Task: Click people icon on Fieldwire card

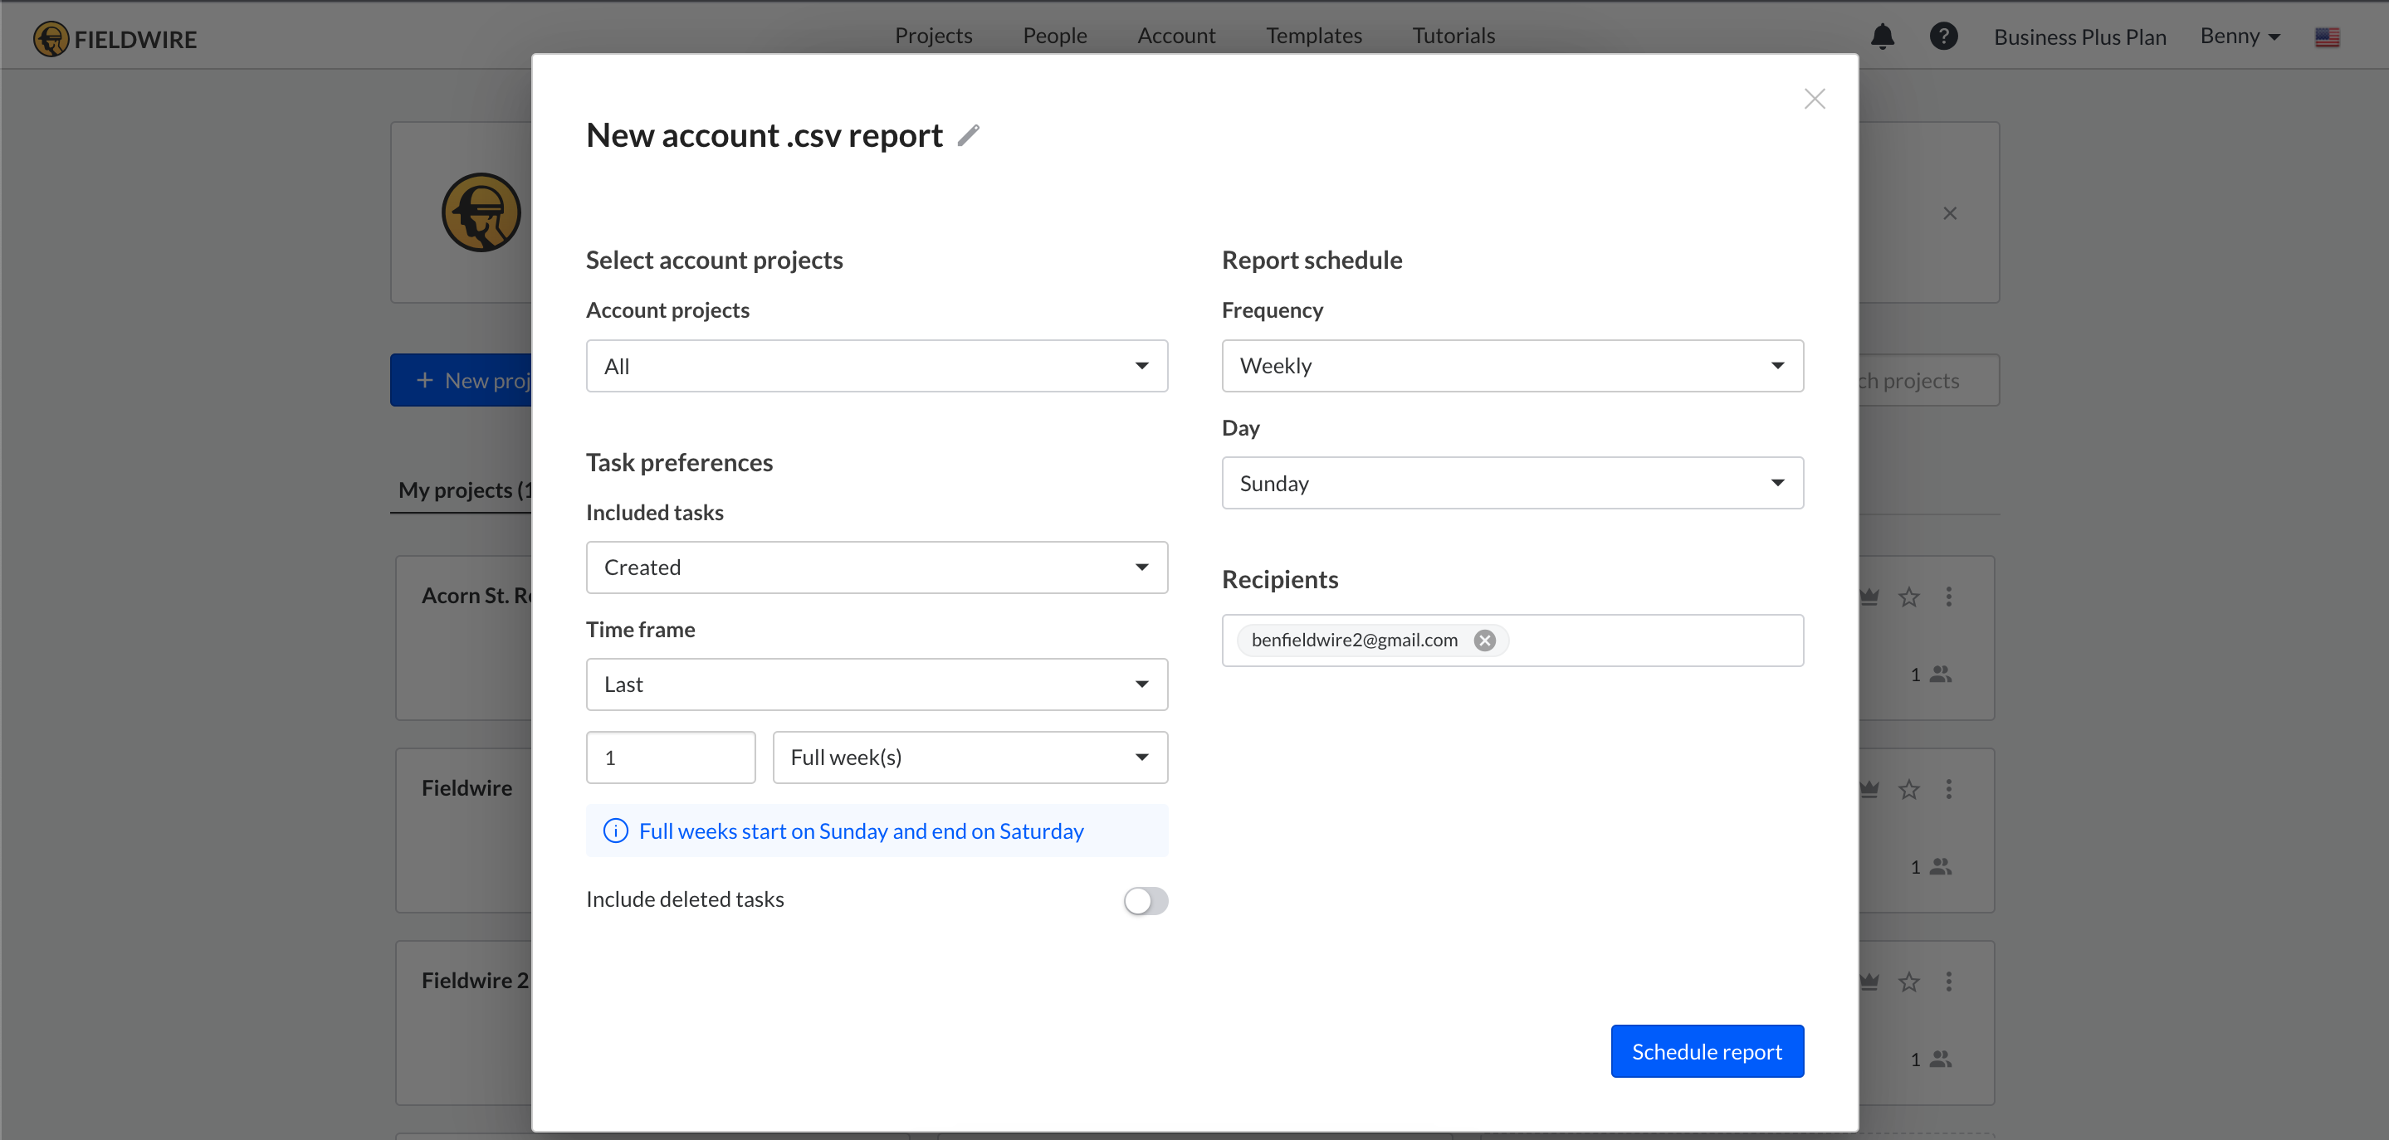Action: pos(1940,866)
